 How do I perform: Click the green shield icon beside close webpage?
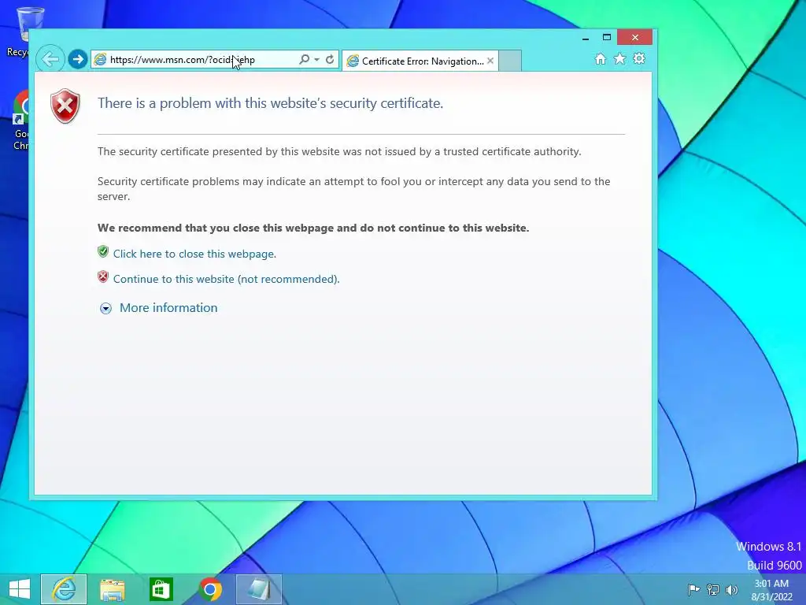pyautogui.click(x=103, y=251)
